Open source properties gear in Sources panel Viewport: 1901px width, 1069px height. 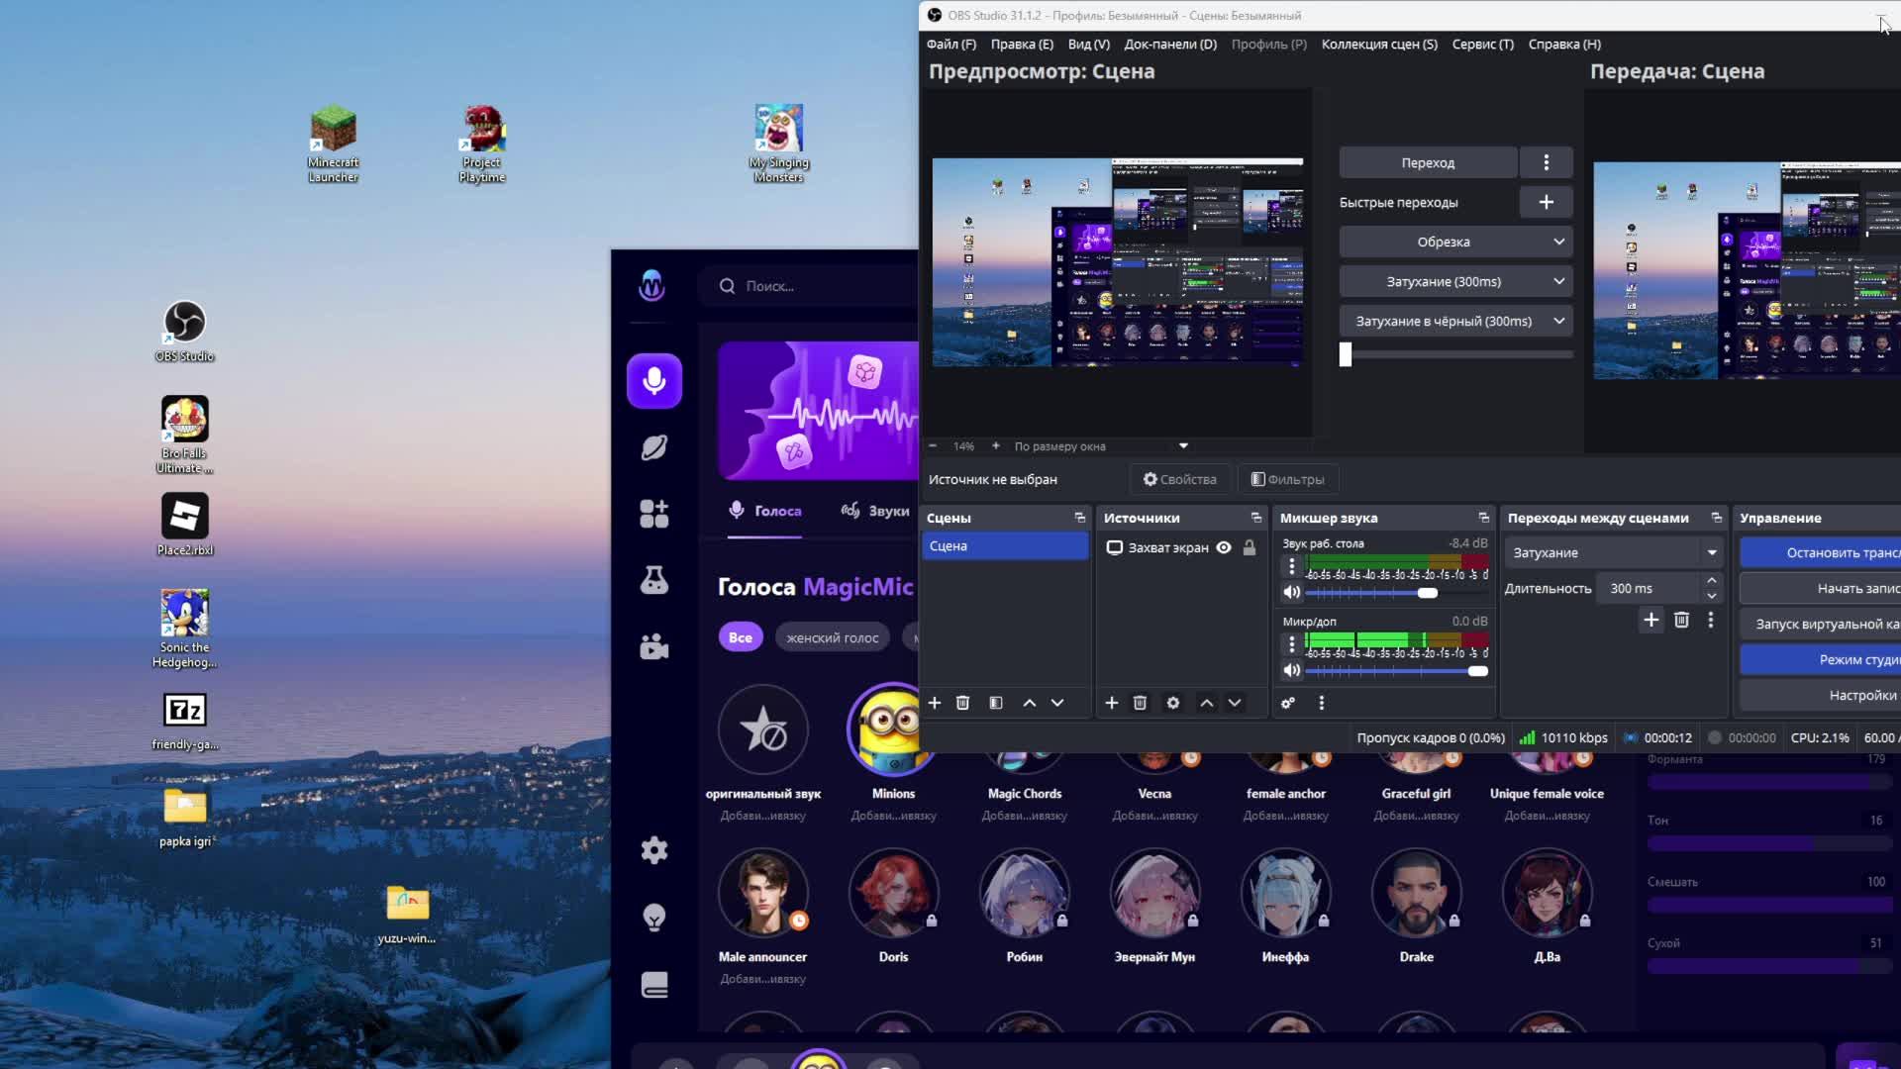coord(1173,703)
